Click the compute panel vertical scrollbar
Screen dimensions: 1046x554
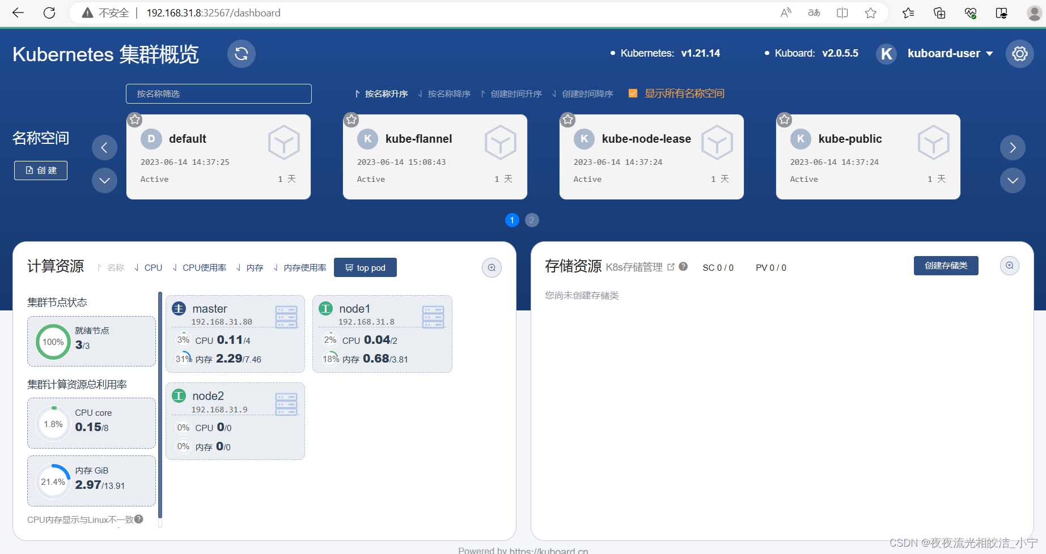coord(160,406)
